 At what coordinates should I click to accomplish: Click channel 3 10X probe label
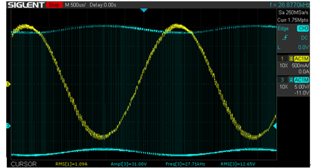pyautogui.click(x=283, y=87)
